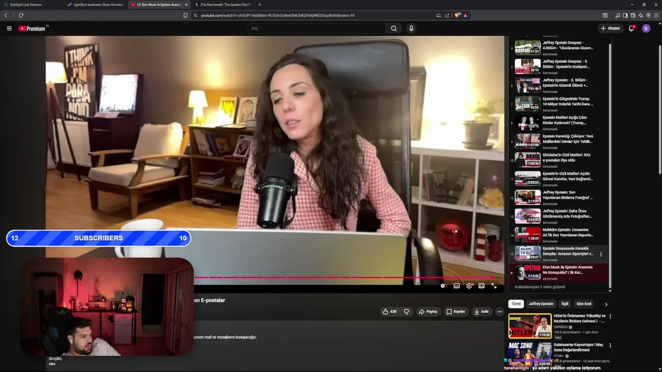Switch to LightShot browser tab
Image resolution: width=662 pixels, height=372 pixels.
pos(96,5)
